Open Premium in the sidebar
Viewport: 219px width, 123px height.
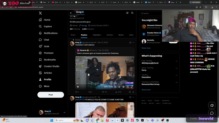46,53
